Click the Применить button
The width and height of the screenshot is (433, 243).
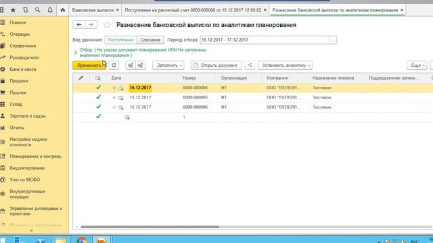click(x=89, y=65)
